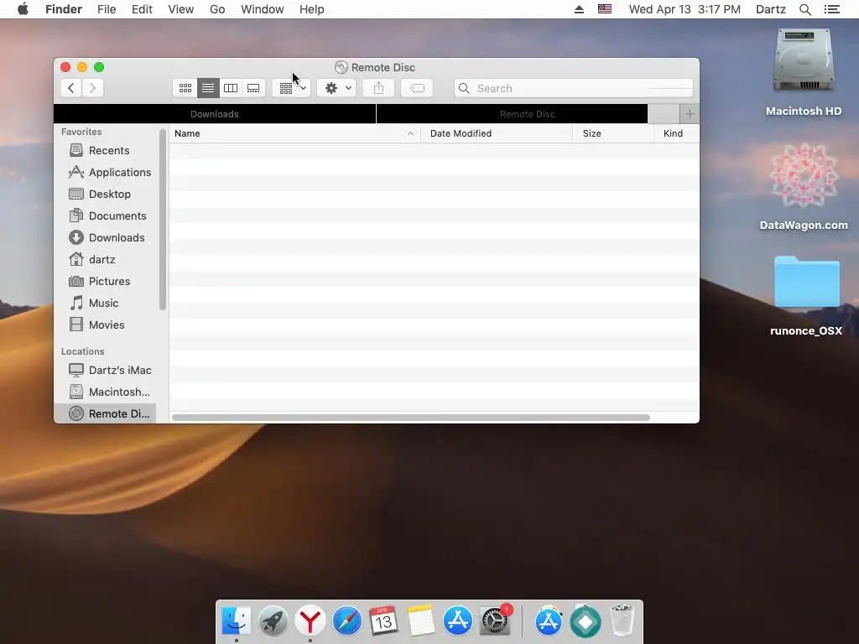The image size is (859, 644).
Task: Open Downloads in the sidebar
Action: coord(105,237)
